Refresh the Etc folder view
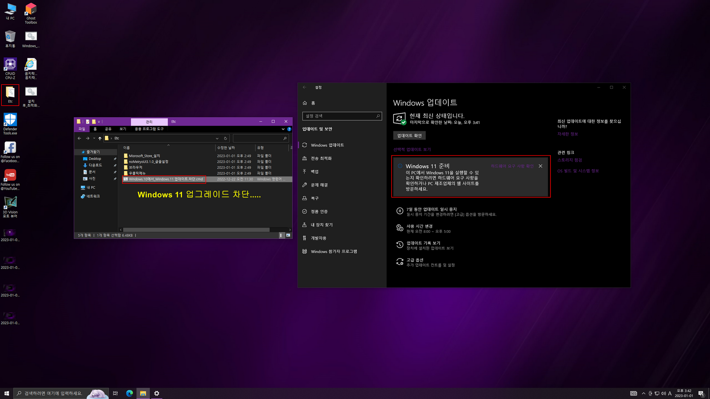Screen dimensions: 710x399 point(225,139)
